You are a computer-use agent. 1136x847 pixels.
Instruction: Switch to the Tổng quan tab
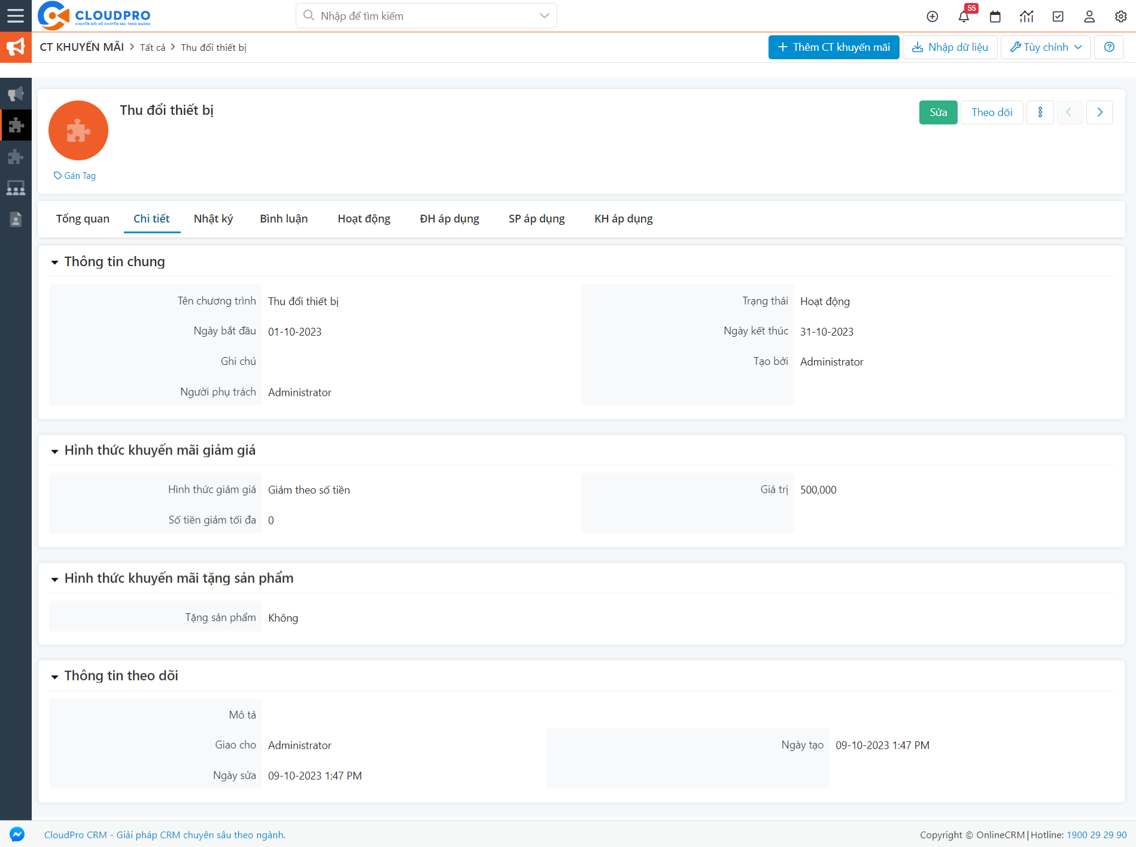(83, 219)
